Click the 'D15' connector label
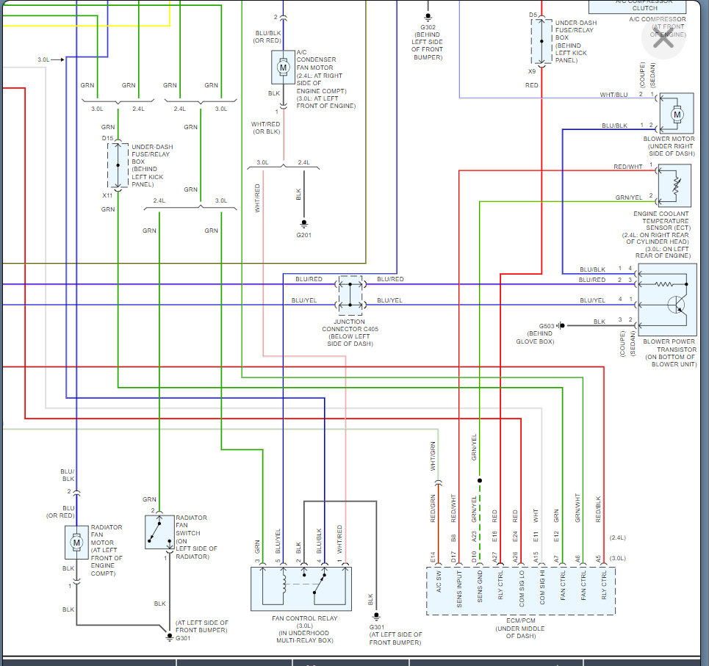 (x=107, y=138)
